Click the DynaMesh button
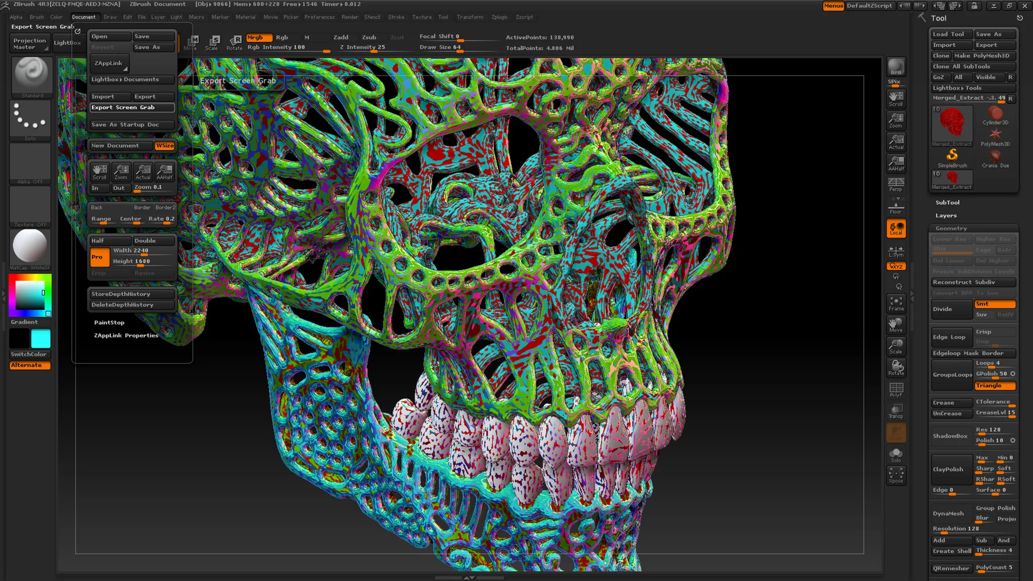 (x=951, y=513)
